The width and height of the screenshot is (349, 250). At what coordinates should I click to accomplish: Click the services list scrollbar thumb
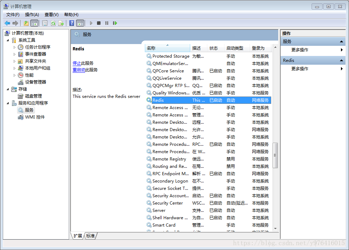tap(275, 155)
